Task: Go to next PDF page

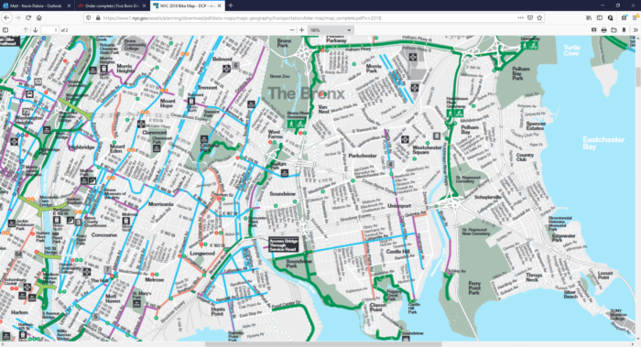Action: coord(35,30)
